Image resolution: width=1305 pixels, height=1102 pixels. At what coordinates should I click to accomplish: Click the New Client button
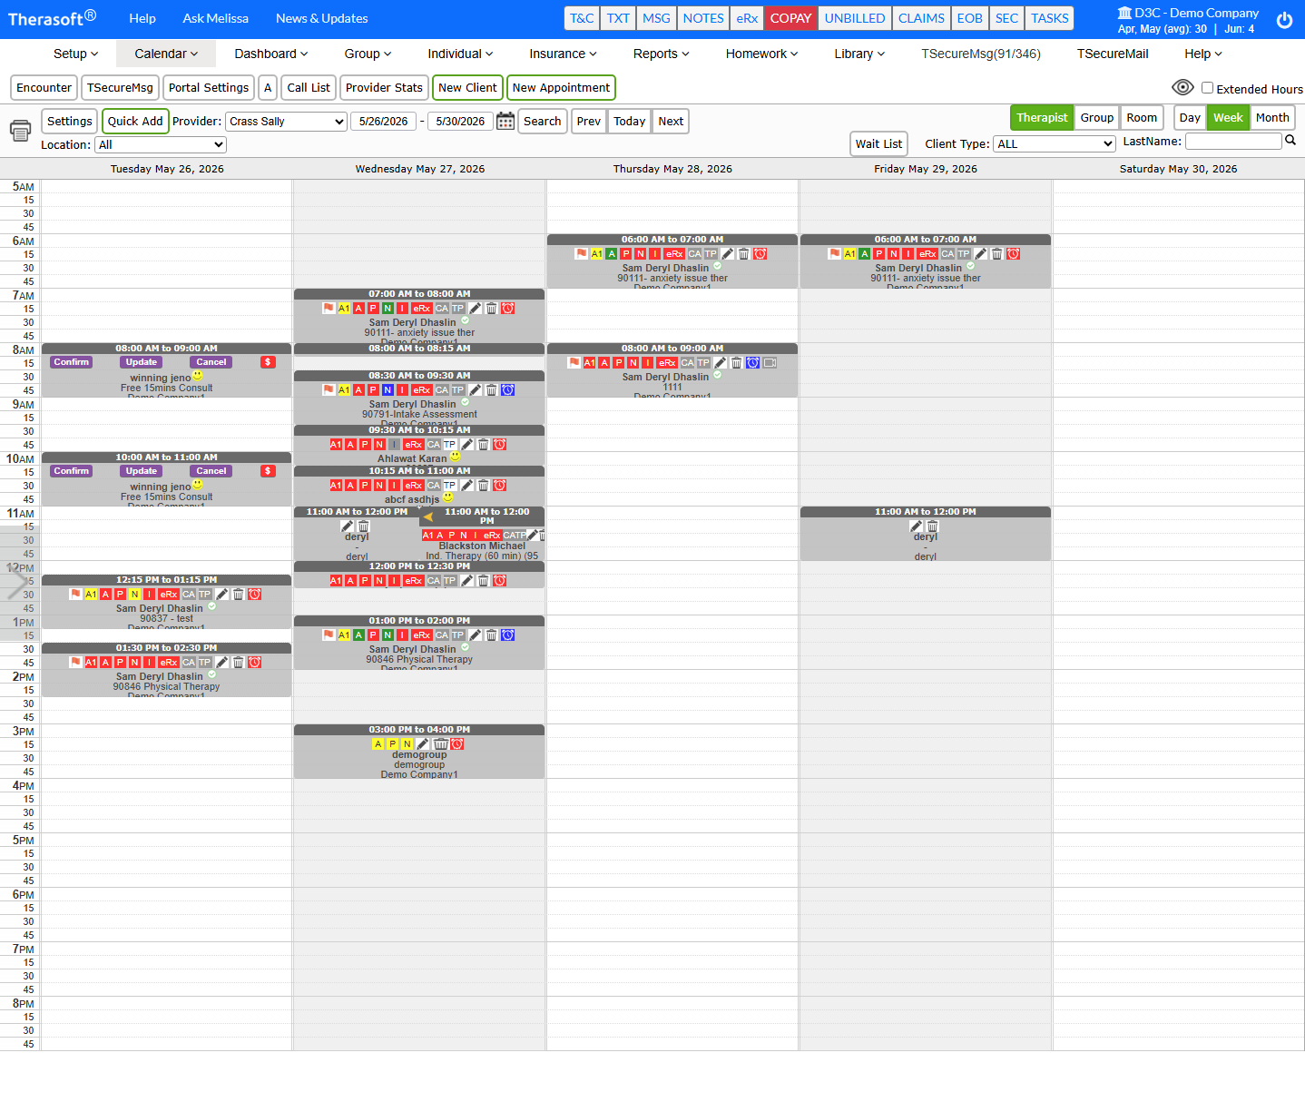click(x=467, y=88)
